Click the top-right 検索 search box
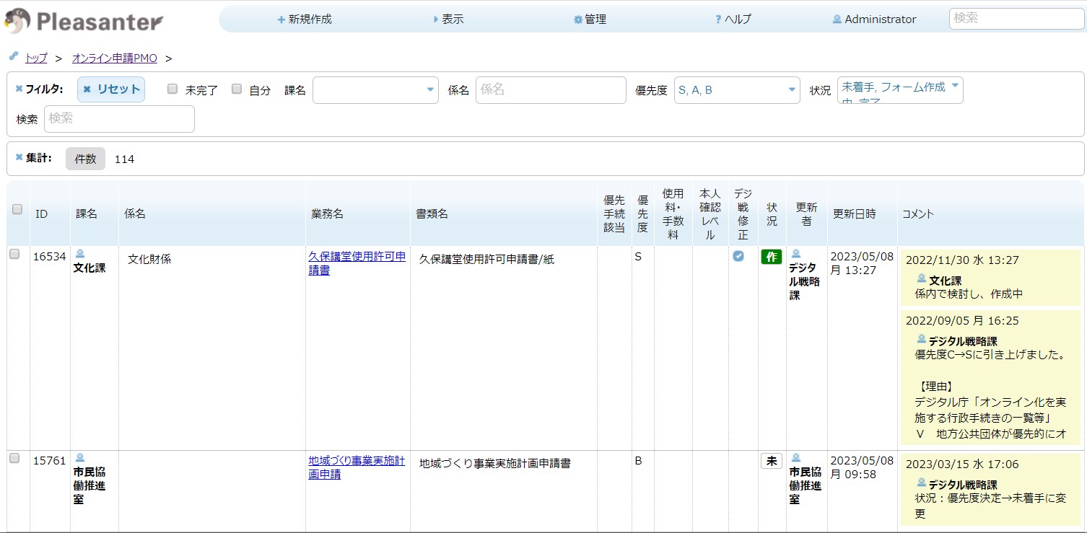The height and width of the screenshot is (533, 1087). click(x=1016, y=19)
